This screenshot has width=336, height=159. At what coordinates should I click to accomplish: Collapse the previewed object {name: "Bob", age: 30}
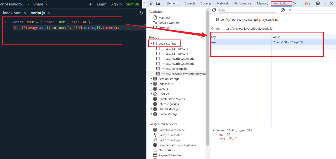213,130
